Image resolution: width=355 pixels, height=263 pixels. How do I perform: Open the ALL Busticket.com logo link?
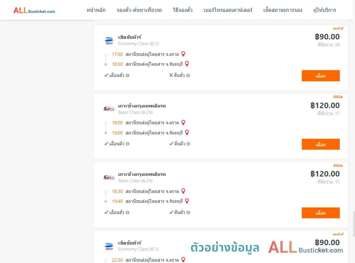click(x=34, y=11)
